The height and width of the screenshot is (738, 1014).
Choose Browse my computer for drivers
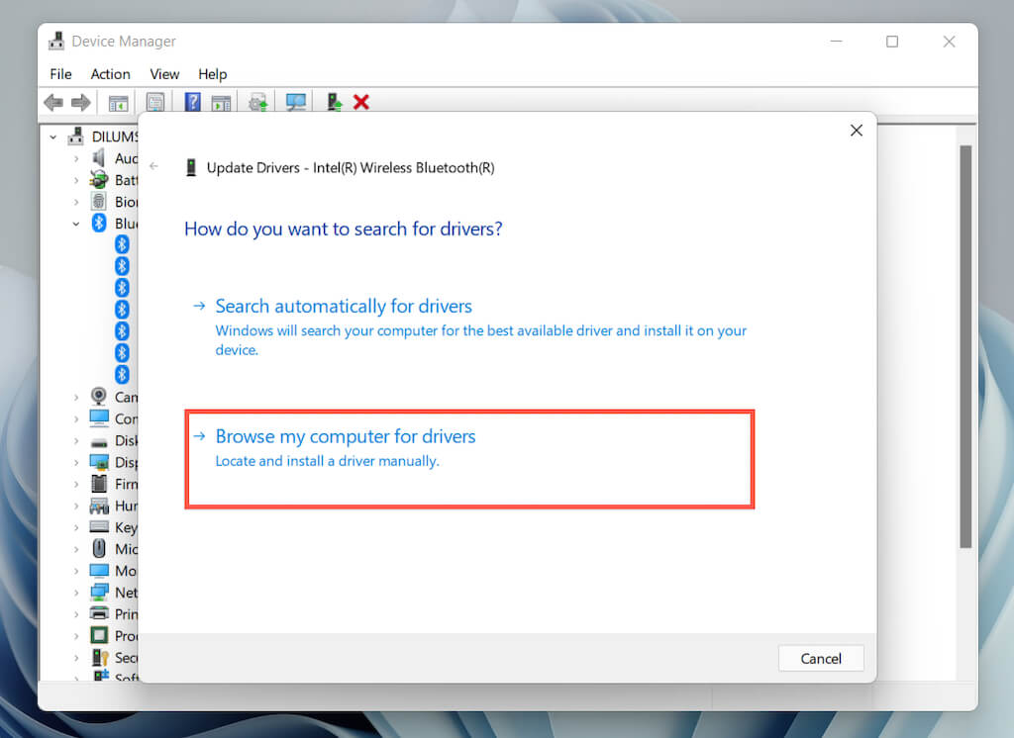click(469, 459)
